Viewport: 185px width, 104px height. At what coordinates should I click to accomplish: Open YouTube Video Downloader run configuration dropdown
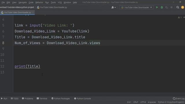(136, 8)
